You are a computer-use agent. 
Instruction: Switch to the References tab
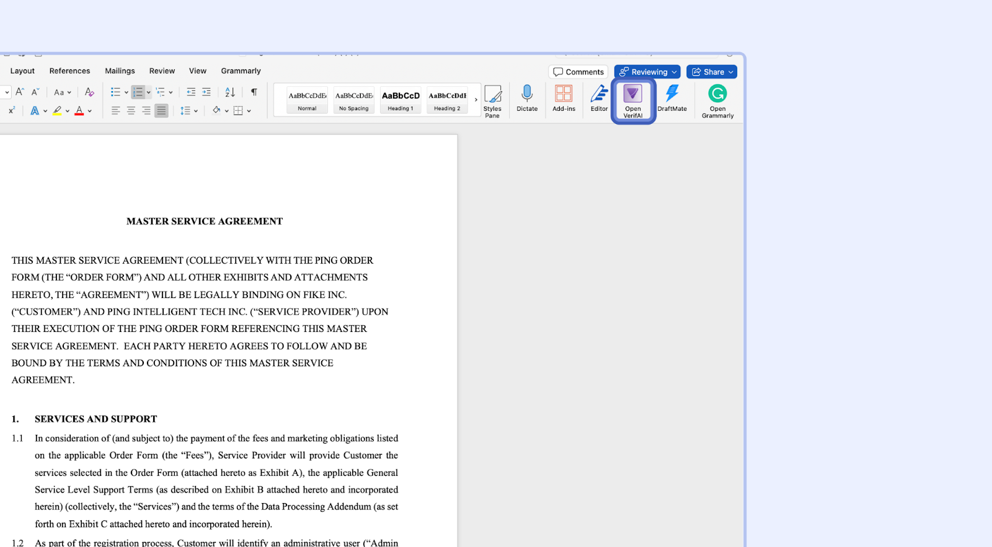[x=69, y=71]
